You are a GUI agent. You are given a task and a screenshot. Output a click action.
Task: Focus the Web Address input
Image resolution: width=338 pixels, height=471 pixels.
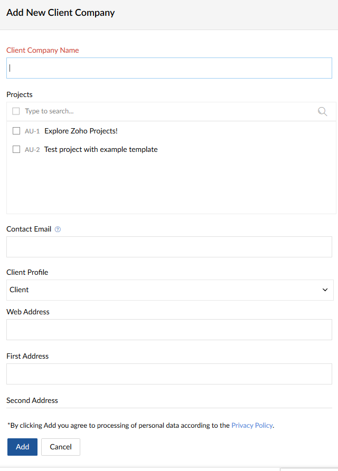pos(169,330)
